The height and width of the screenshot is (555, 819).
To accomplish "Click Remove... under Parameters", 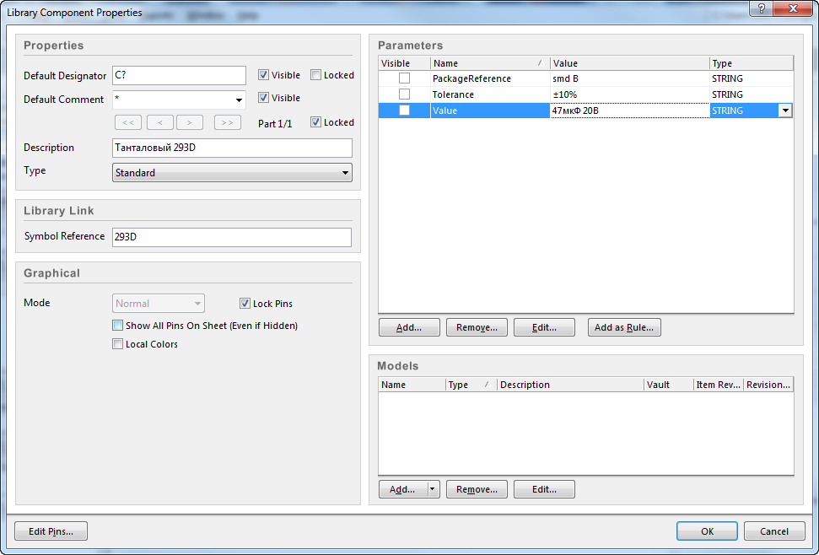I will pyautogui.click(x=477, y=327).
